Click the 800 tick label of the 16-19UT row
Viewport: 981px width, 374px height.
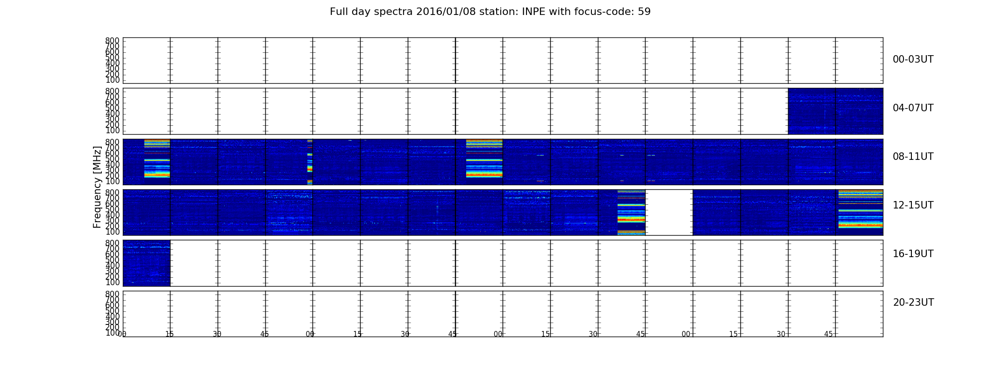pyautogui.click(x=113, y=243)
